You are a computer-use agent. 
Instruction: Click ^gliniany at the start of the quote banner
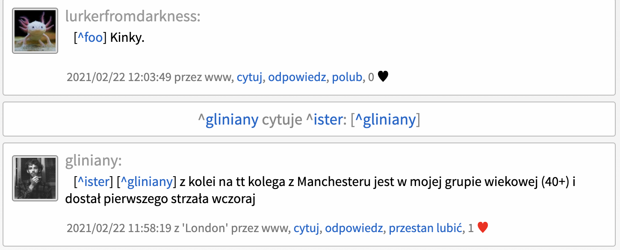point(228,120)
